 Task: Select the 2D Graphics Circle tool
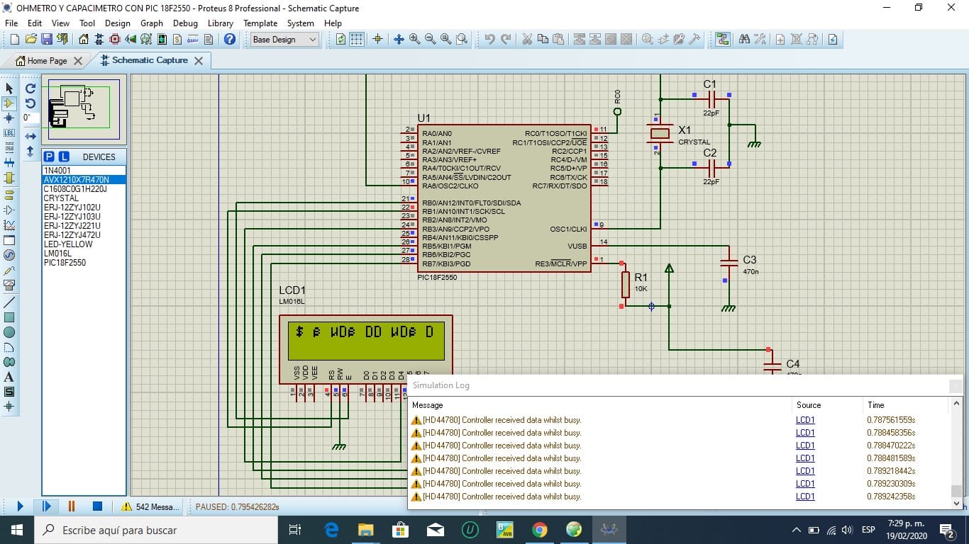9,332
